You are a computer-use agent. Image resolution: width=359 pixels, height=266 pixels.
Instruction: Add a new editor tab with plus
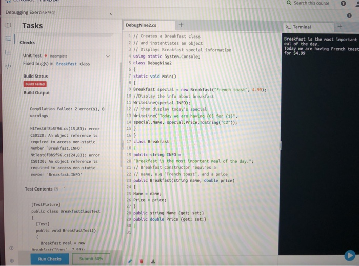[181, 25]
